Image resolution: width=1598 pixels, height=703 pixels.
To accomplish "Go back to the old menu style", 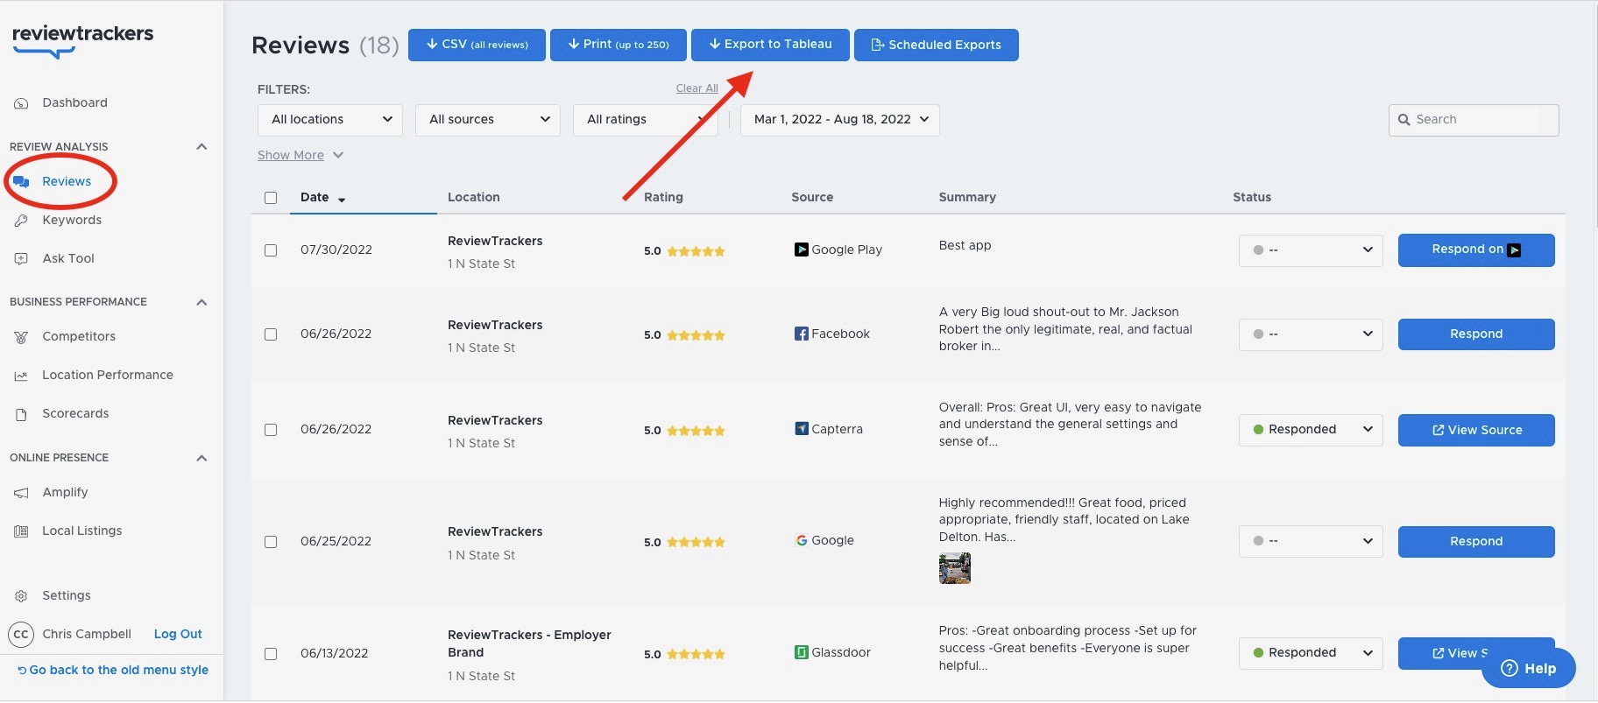I will click(x=113, y=670).
